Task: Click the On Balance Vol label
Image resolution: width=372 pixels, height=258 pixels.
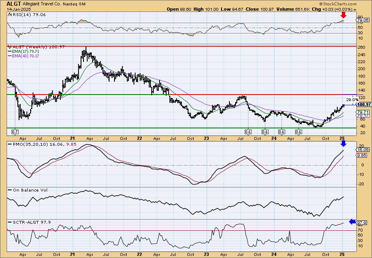Action: click(x=30, y=190)
